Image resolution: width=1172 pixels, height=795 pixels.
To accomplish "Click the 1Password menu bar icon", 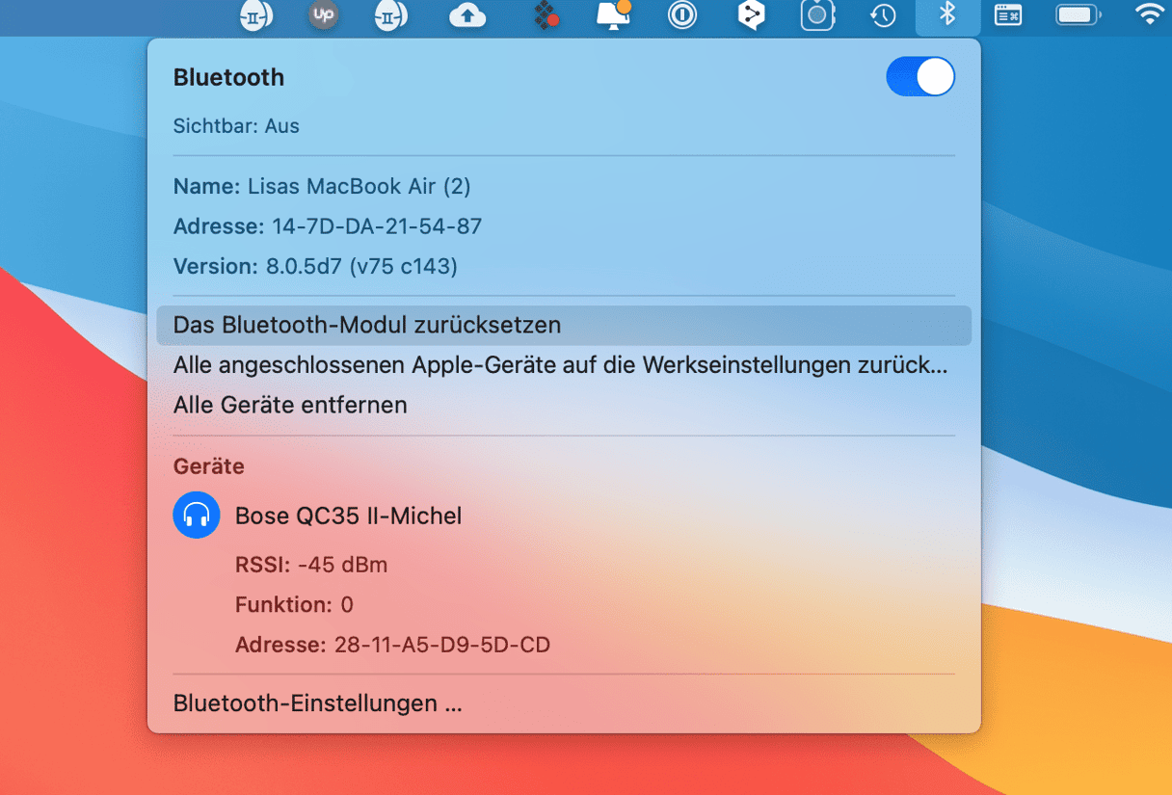I will click(x=682, y=15).
